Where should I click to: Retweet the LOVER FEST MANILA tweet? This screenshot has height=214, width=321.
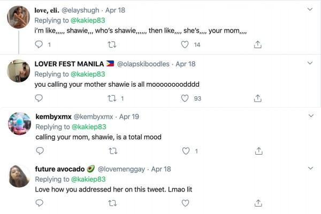pyautogui.click(x=112, y=98)
